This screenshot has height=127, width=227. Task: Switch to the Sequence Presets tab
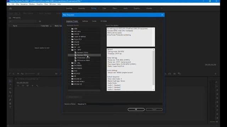click(x=72, y=21)
